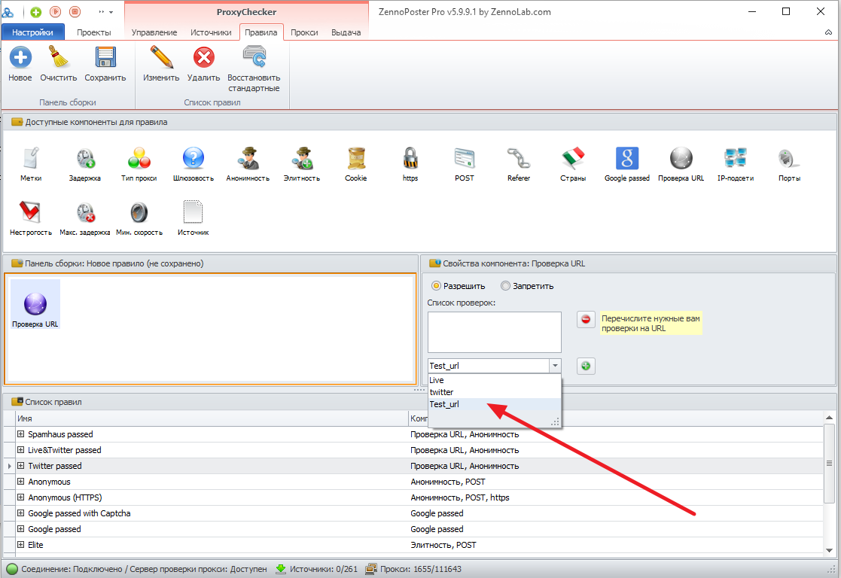Click the Изменить pencil icon
The height and width of the screenshot is (578, 841).
point(161,57)
